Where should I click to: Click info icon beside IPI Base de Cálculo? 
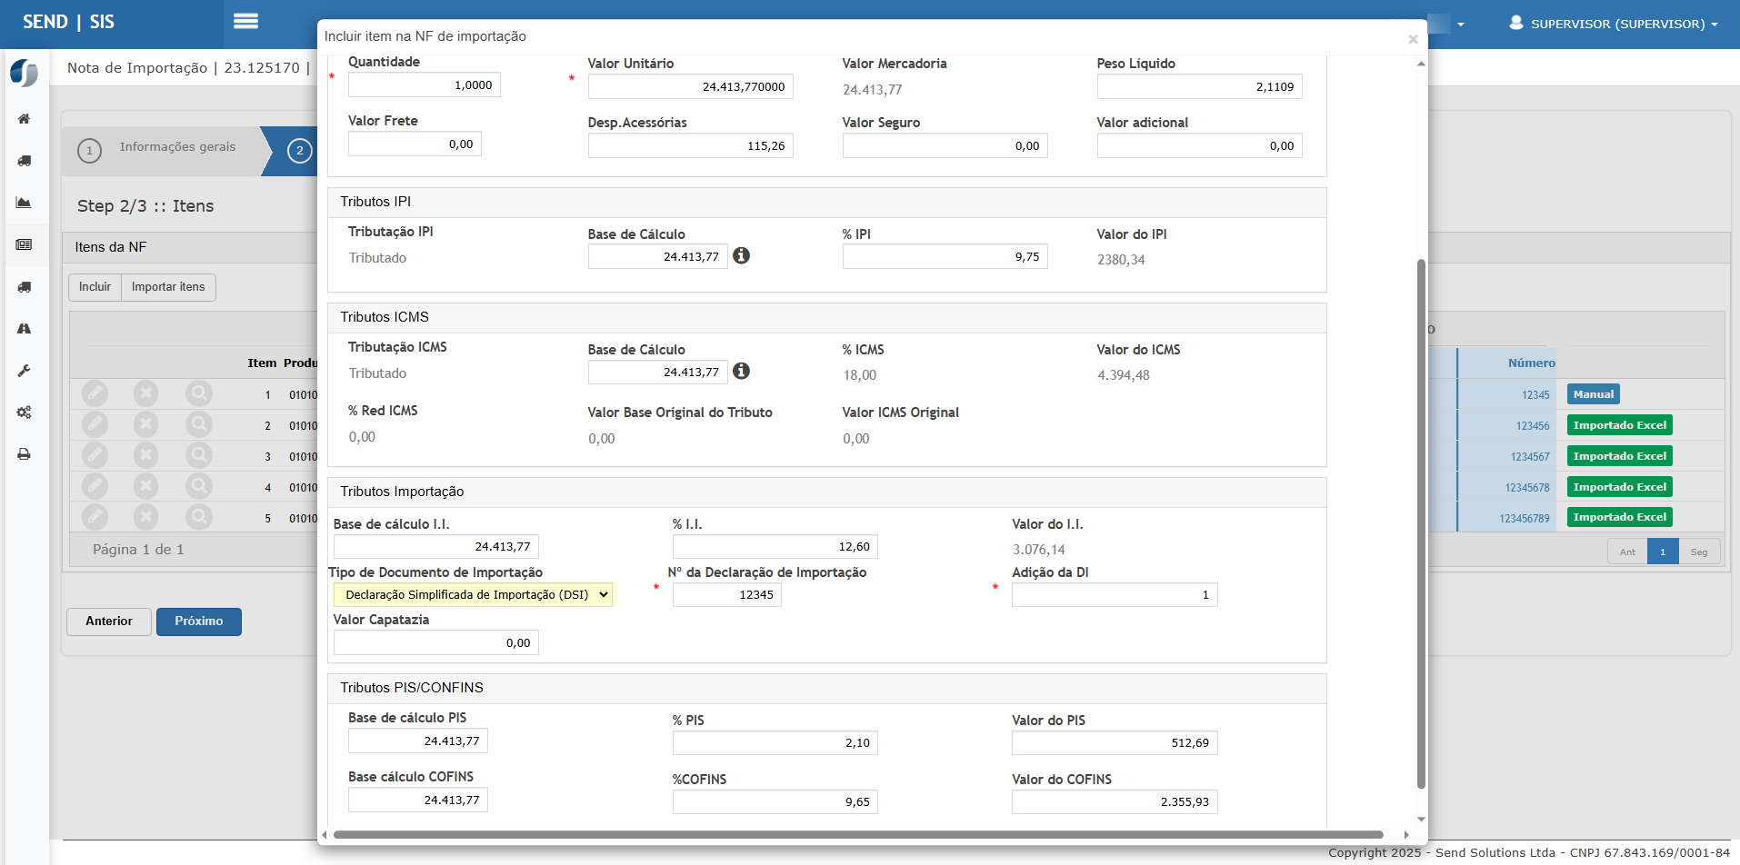point(742,256)
